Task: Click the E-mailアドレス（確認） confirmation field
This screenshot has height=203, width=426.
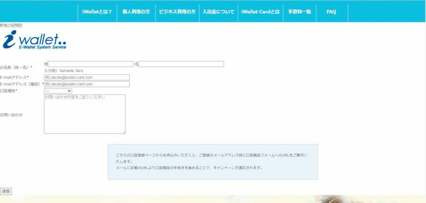Action: point(87,84)
